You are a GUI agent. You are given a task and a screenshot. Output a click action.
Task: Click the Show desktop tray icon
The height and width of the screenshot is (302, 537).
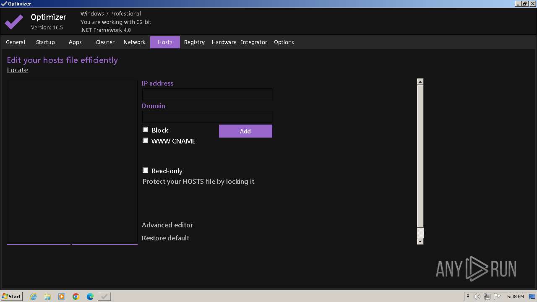(x=532, y=297)
